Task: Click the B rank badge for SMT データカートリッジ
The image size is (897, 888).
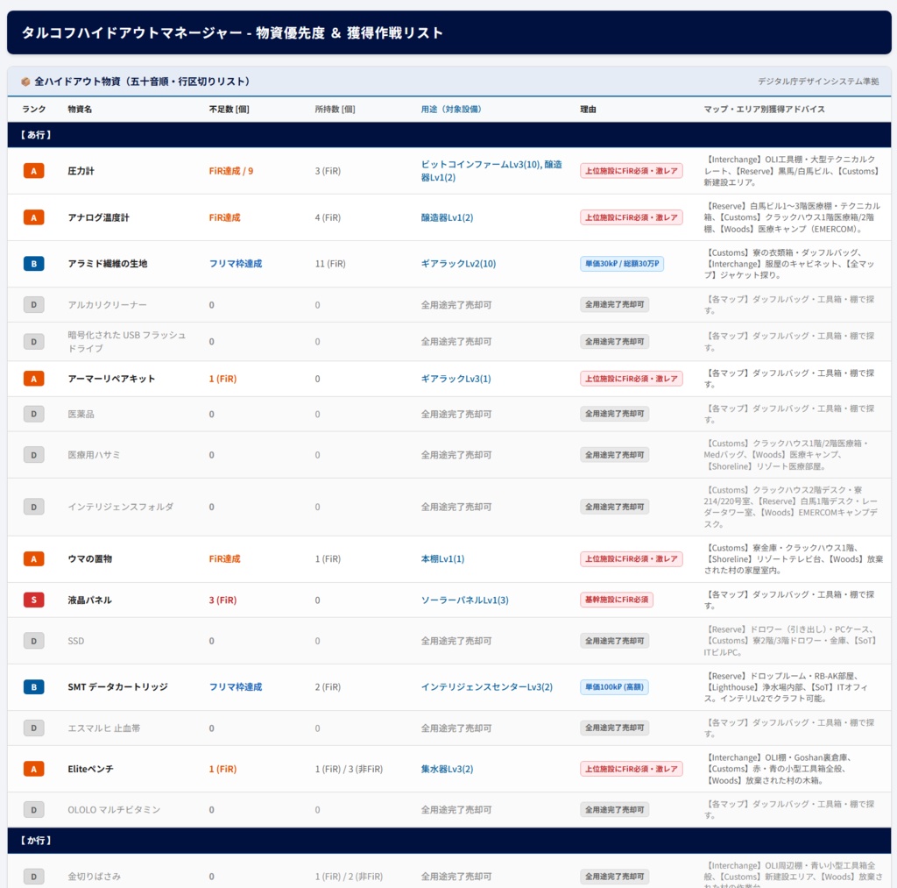Action: point(34,686)
